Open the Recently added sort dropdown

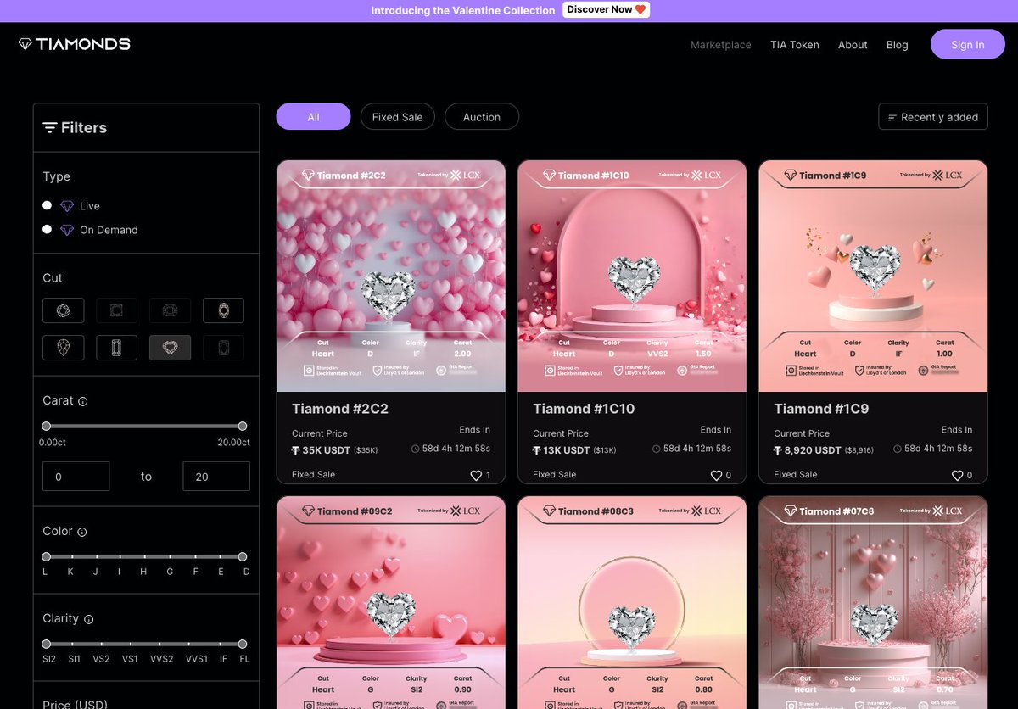click(x=933, y=117)
